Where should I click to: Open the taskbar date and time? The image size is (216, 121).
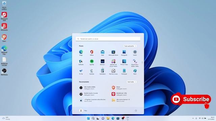[211, 118]
